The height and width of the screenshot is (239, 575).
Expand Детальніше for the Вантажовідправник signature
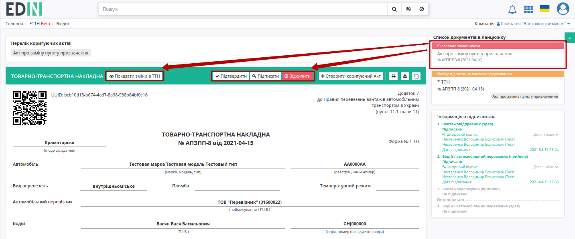point(546,135)
